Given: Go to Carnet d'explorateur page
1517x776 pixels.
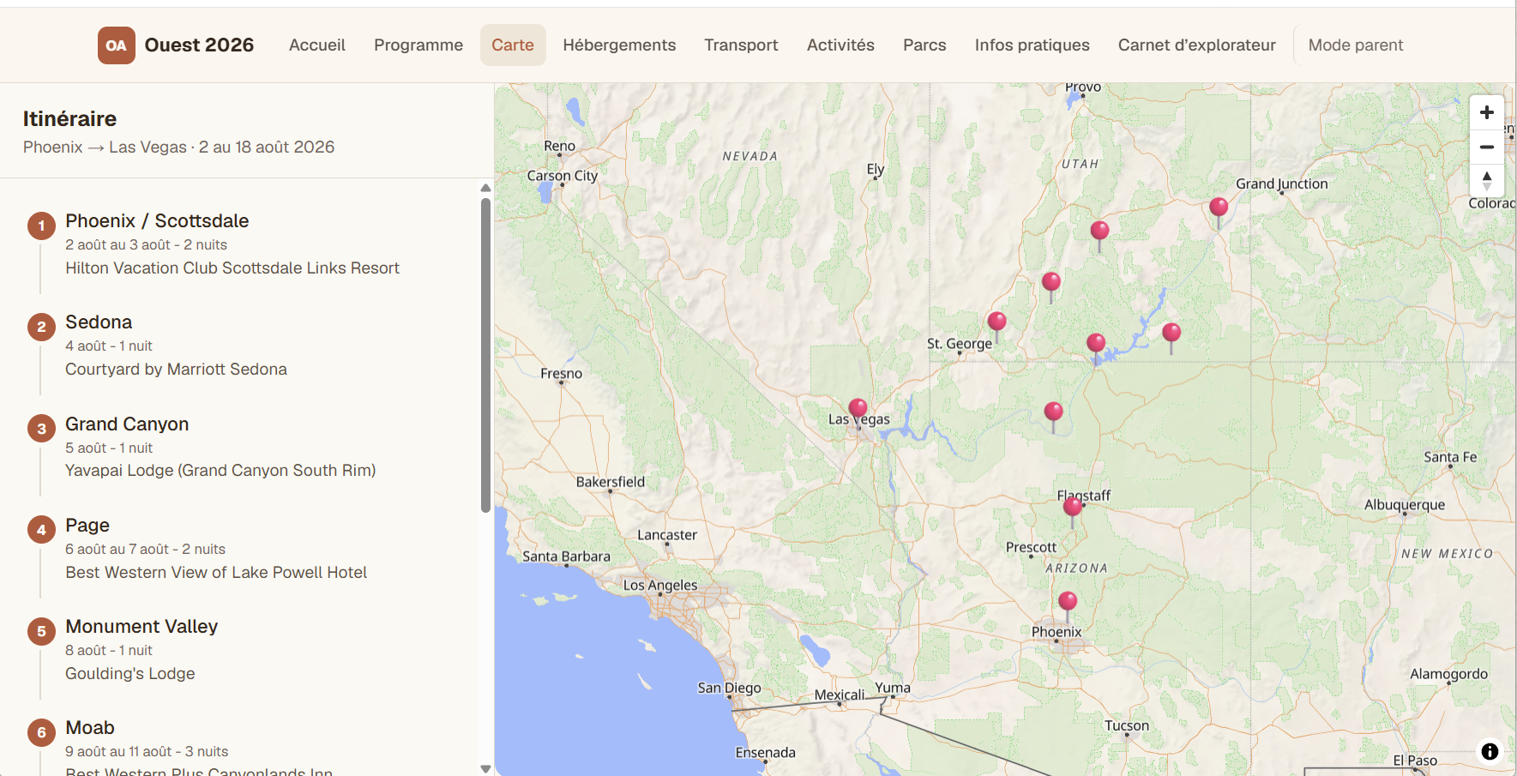Looking at the screenshot, I should [x=1196, y=45].
